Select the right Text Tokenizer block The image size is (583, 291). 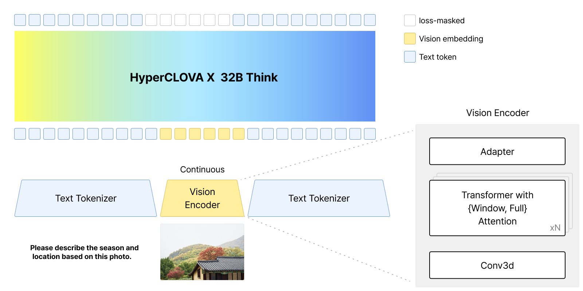tap(319, 198)
